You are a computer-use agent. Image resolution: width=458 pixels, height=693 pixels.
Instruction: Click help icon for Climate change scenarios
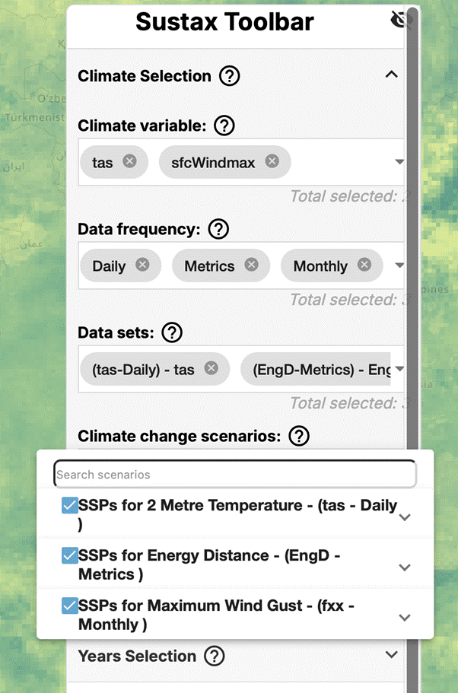(x=300, y=437)
